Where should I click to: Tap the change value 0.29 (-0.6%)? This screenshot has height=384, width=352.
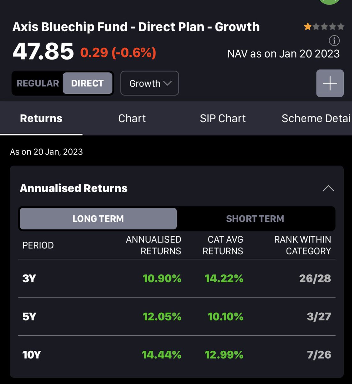point(118,52)
